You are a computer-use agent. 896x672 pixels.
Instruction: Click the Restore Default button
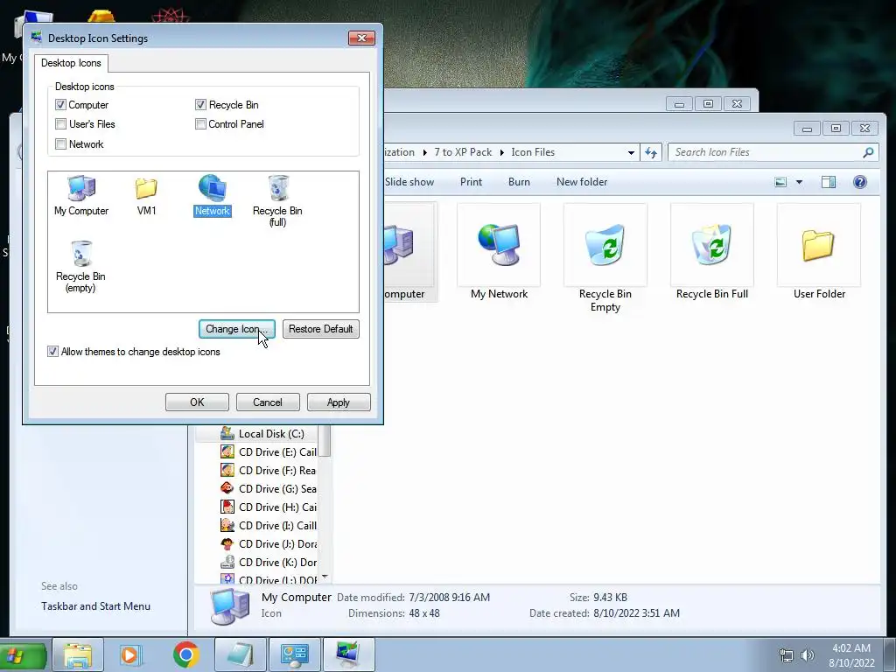click(x=320, y=329)
